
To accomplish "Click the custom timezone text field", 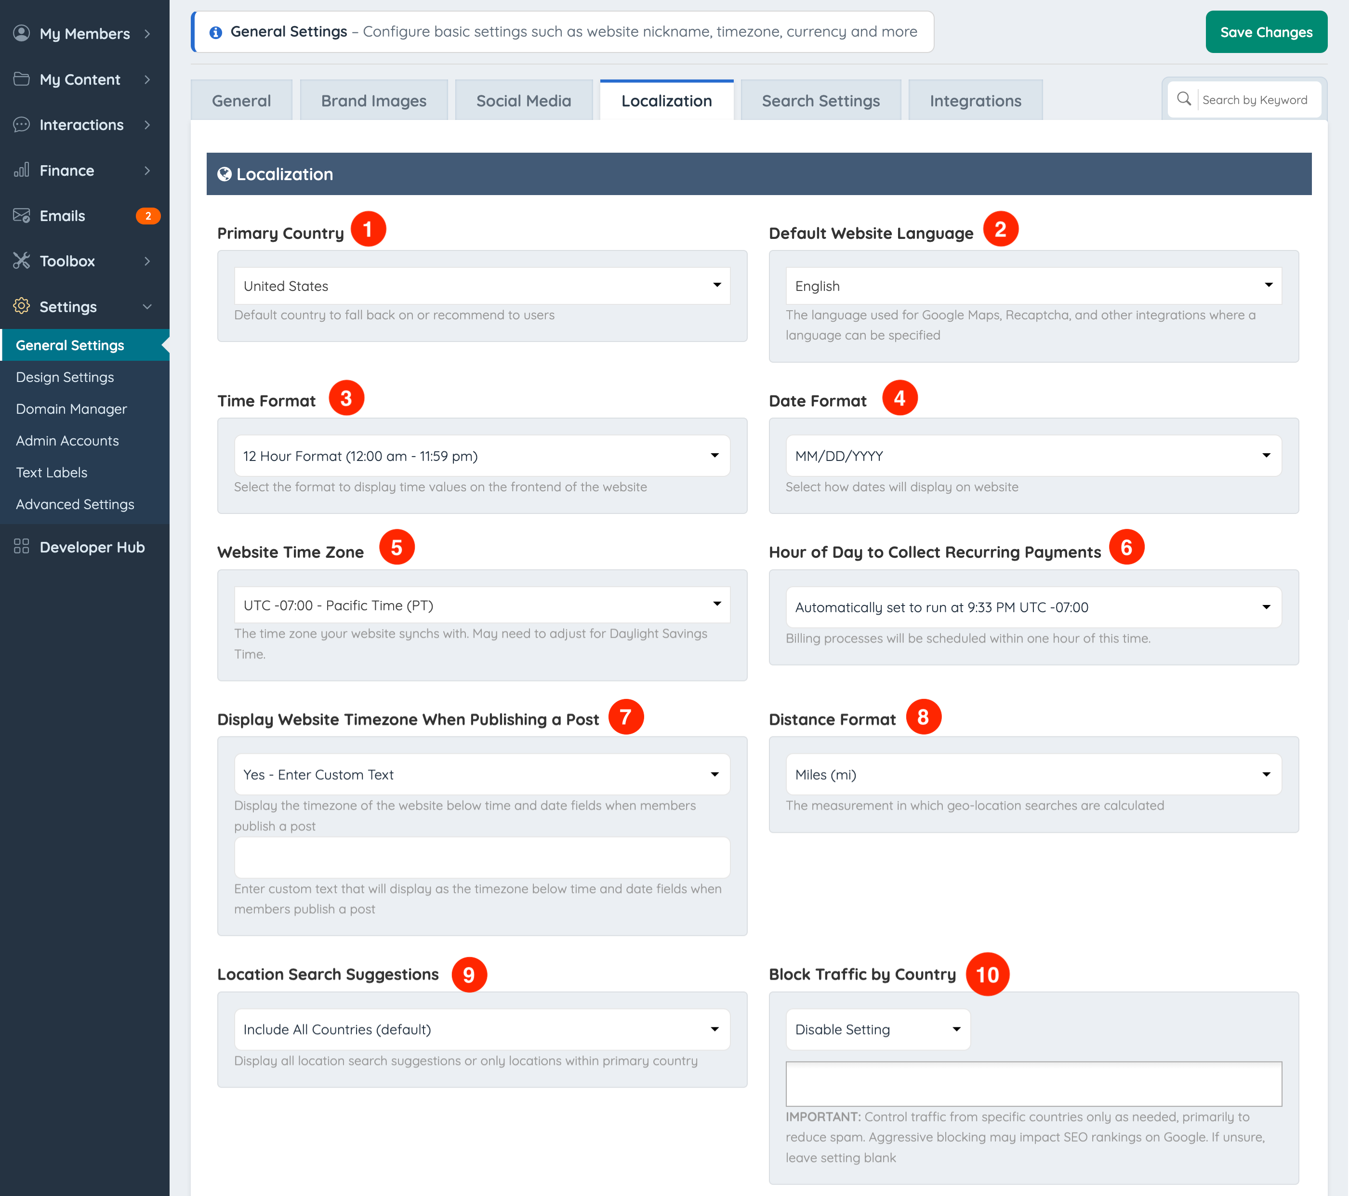I will pos(482,857).
